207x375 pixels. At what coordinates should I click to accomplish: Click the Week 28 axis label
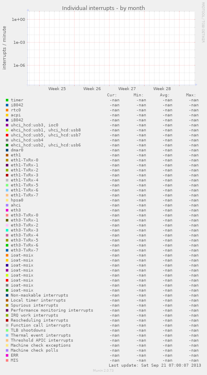[x=162, y=89]
